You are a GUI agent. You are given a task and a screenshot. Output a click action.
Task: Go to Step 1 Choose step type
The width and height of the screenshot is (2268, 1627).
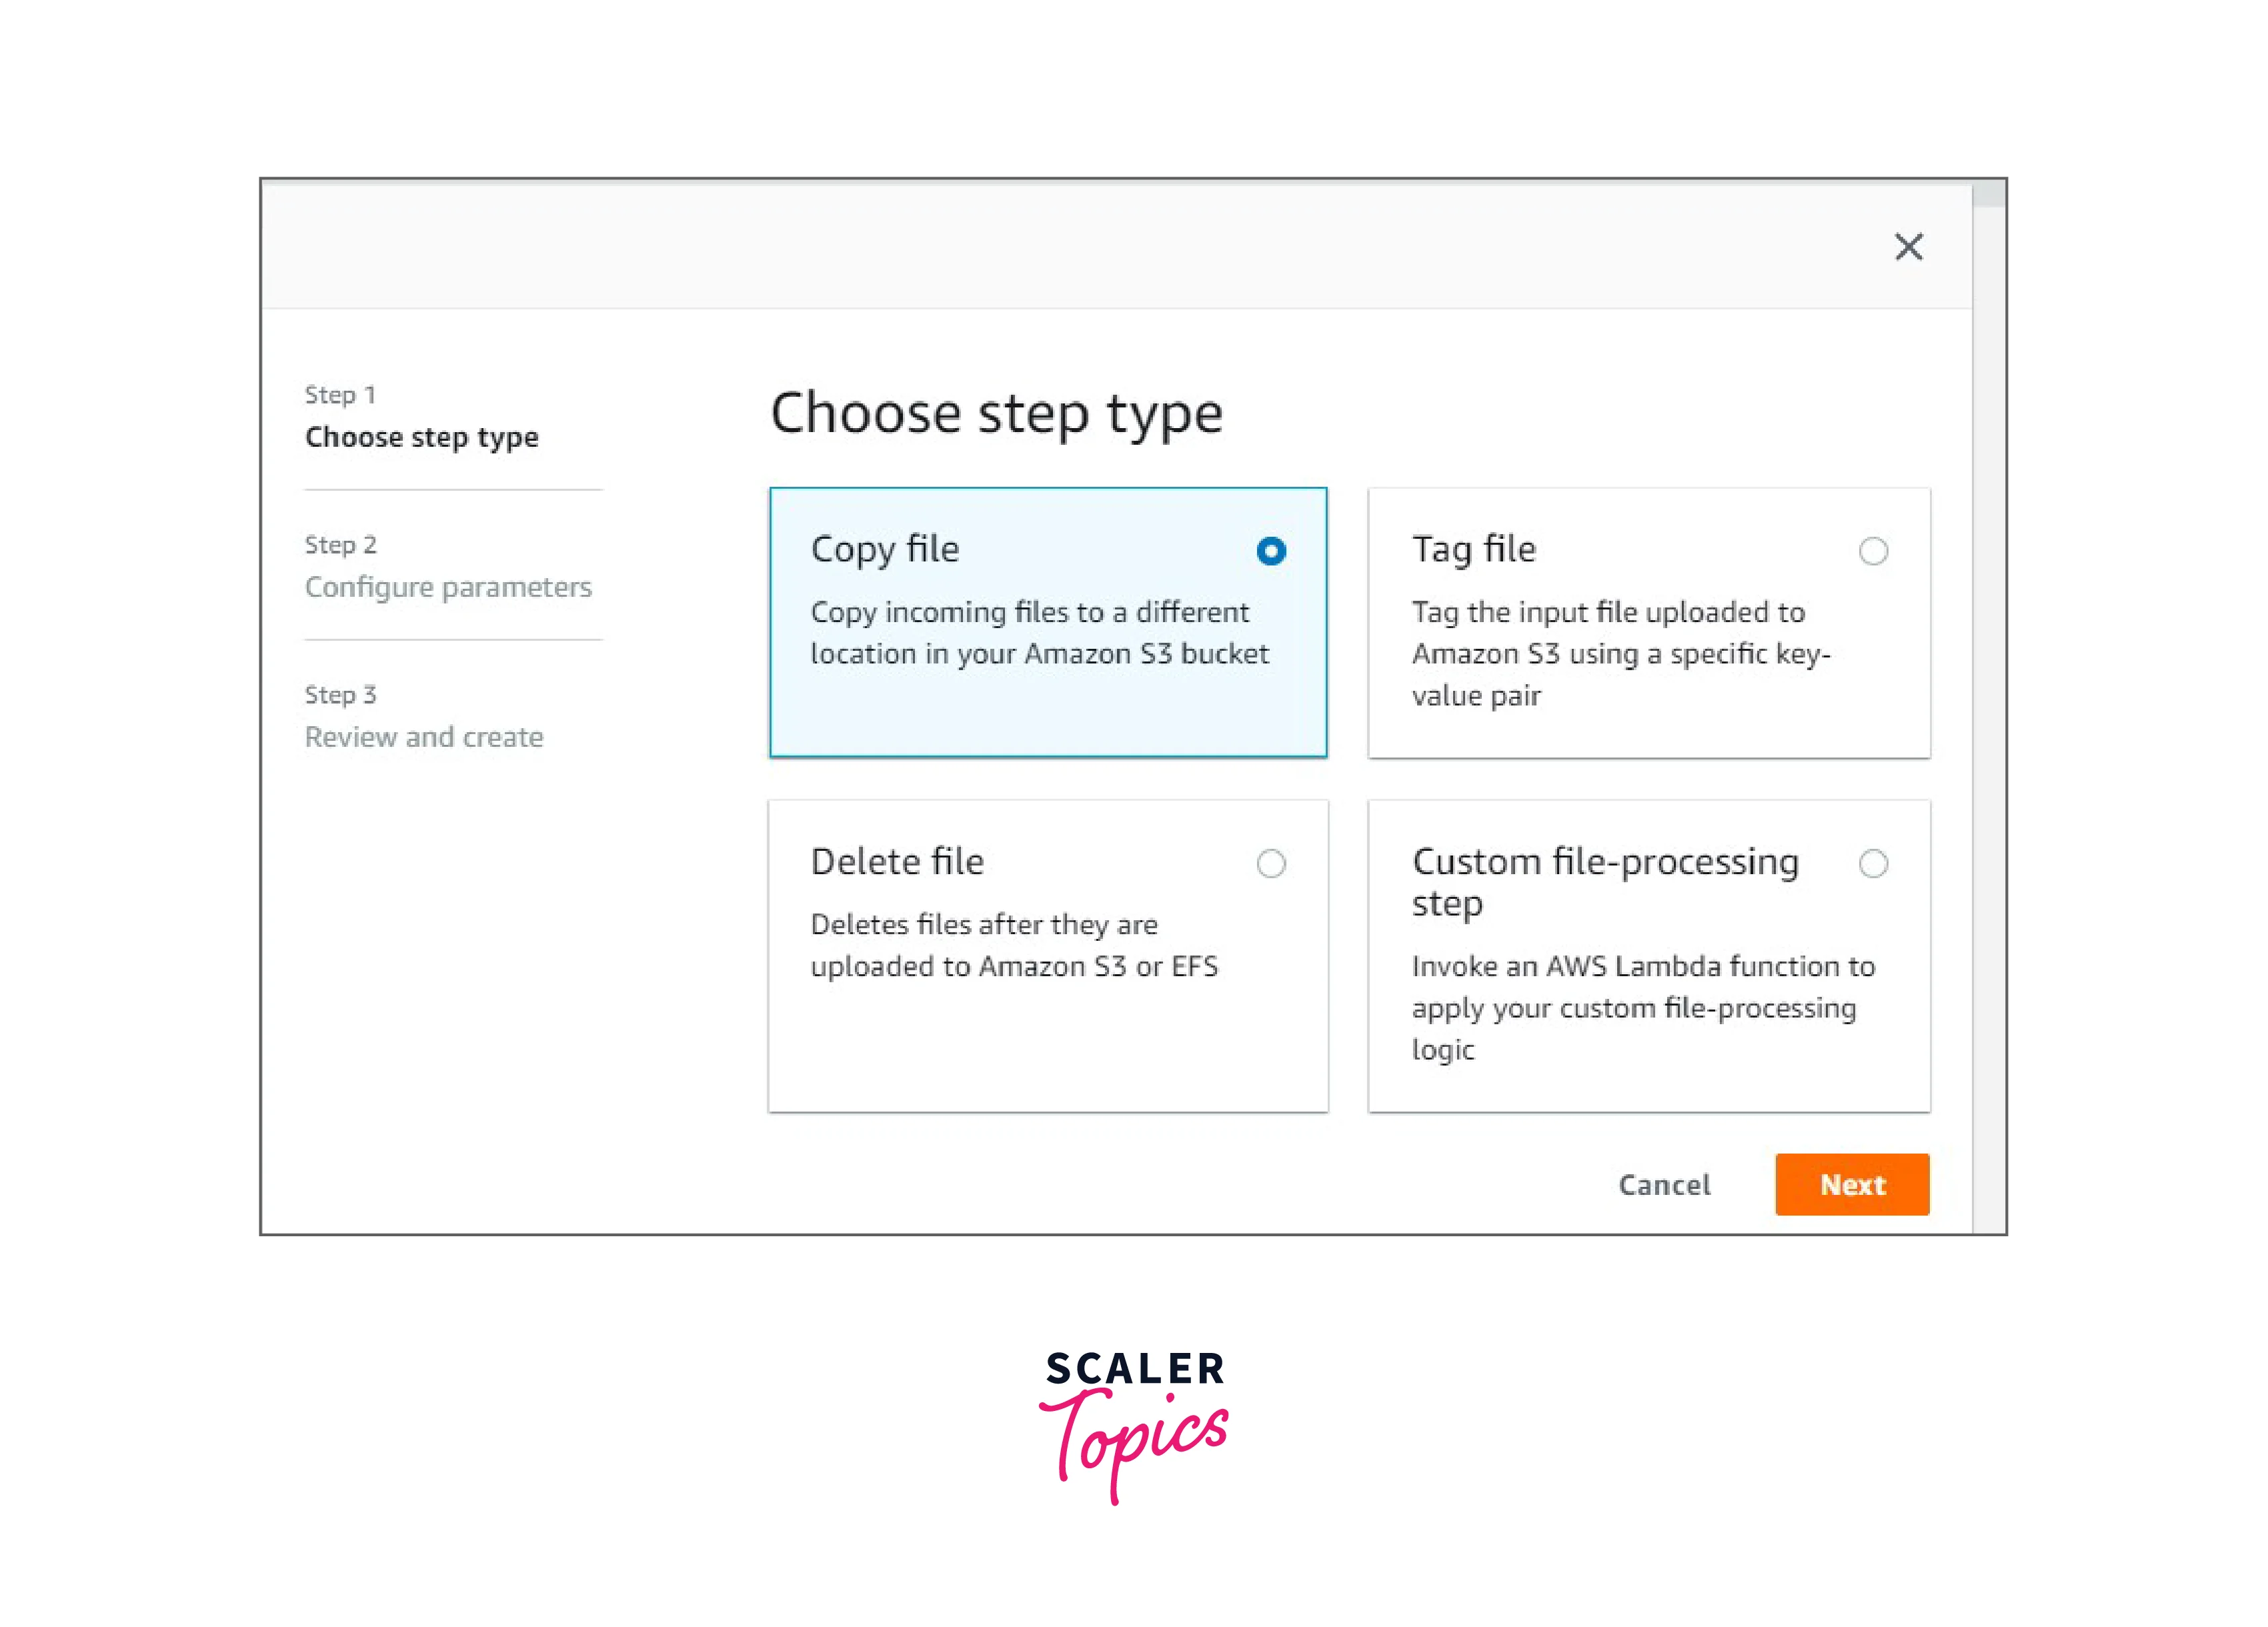pyautogui.click(x=421, y=437)
